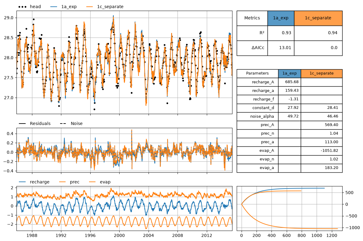Select the evap_A value -1051.82 cell
Screen dimensions: 363x241
[322, 151]
